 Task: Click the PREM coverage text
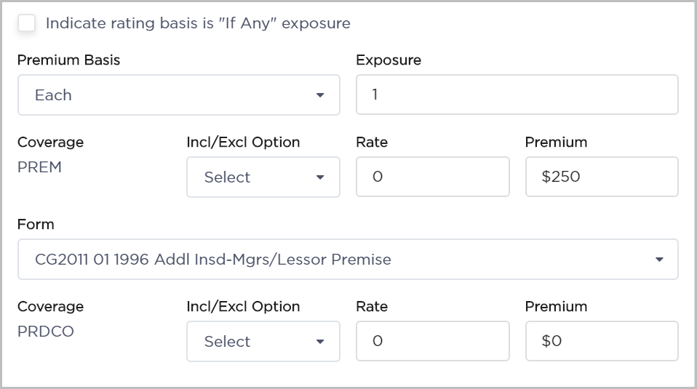click(39, 167)
